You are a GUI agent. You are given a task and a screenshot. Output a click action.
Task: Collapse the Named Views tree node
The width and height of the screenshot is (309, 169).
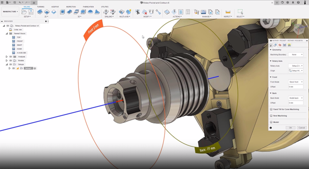(6, 34)
